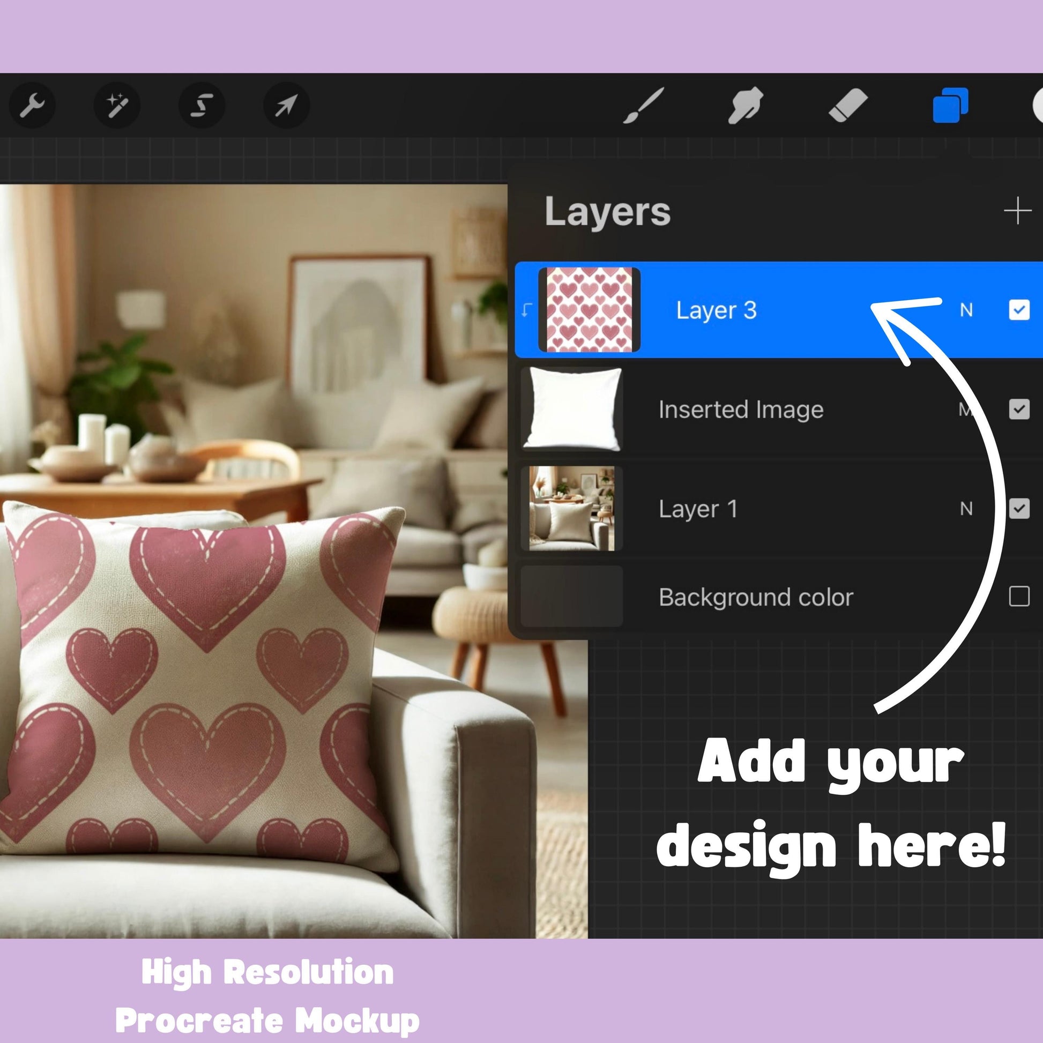
Task: Select the Inserted Image layer name
Action: (741, 409)
